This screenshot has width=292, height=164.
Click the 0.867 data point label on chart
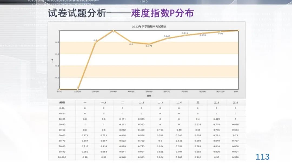167,36
